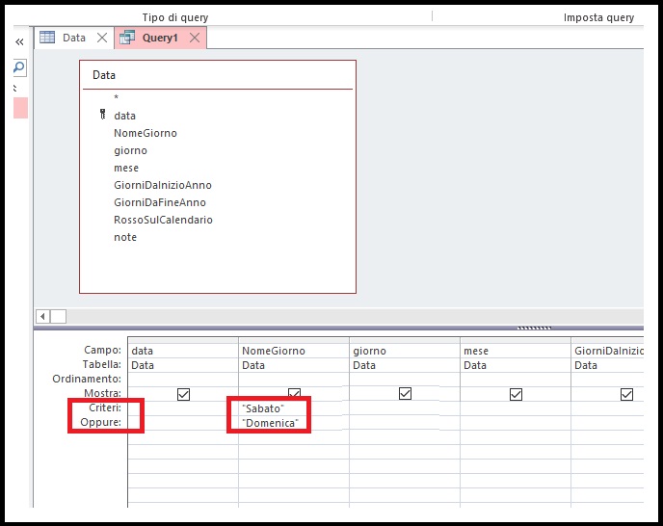Click the Campo cell containing mese
663x526 pixels.
click(516, 351)
